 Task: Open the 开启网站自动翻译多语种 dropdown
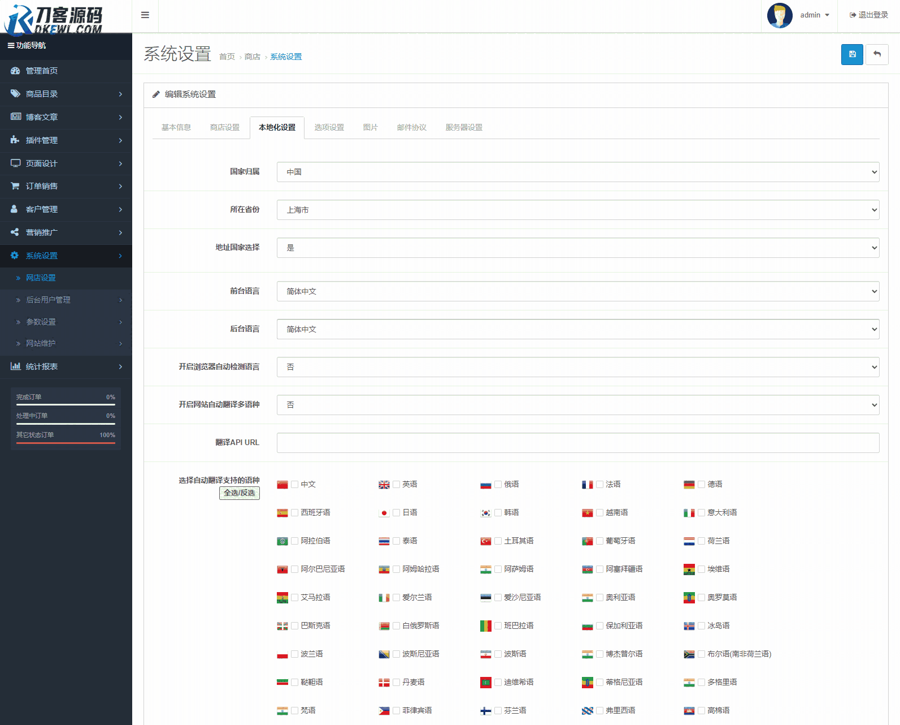(578, 405)
